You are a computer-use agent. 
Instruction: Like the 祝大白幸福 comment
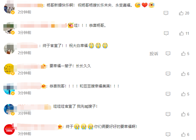coord(185,54)
